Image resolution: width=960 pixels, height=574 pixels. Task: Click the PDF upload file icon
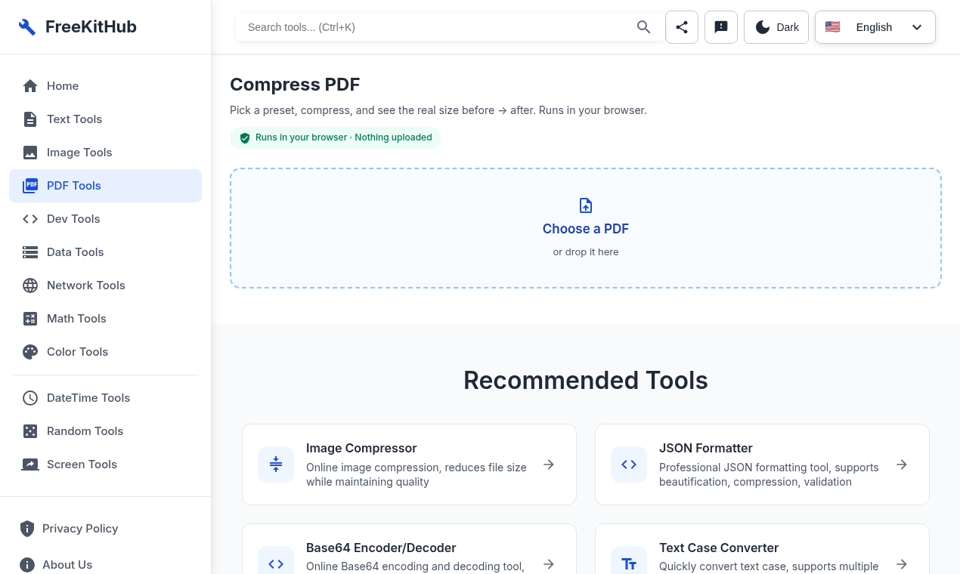pyautogui.click(x=586, y=205)
